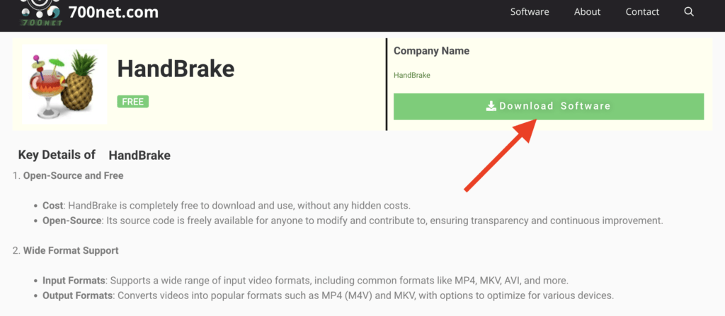
Task: Click the Company Name heading
Action: (431, 51)
